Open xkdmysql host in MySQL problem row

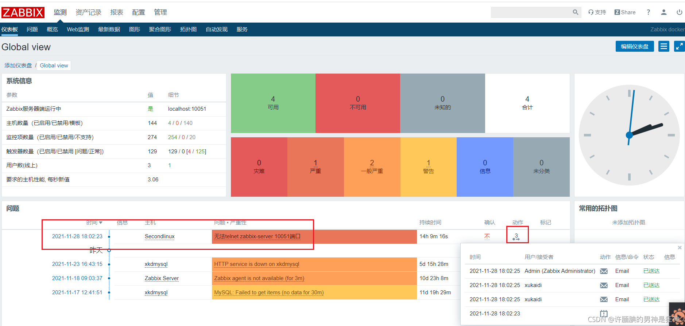click(x=156, y=292)
